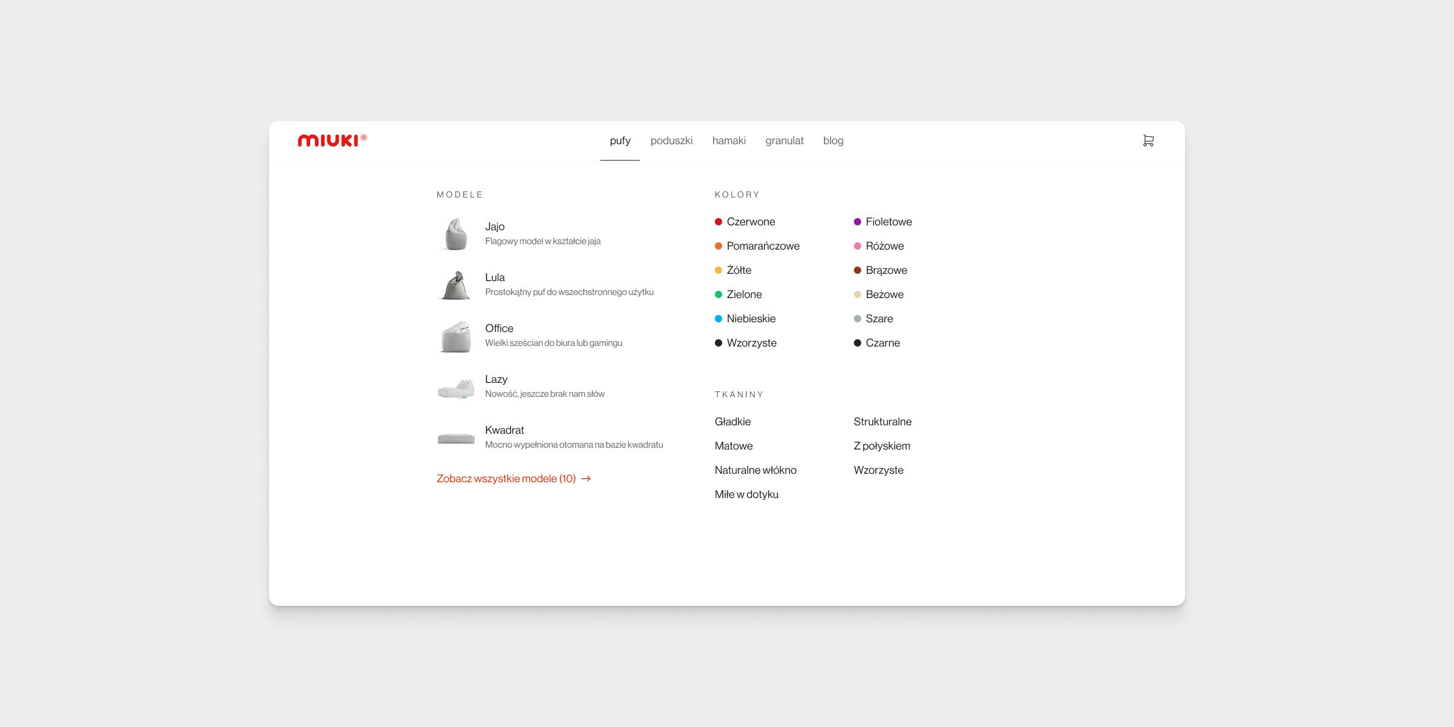Viewport: 1454px width, 727px height.
Task: Select Wzorzyste under Tkaniny
Action: tap(878, 470)
